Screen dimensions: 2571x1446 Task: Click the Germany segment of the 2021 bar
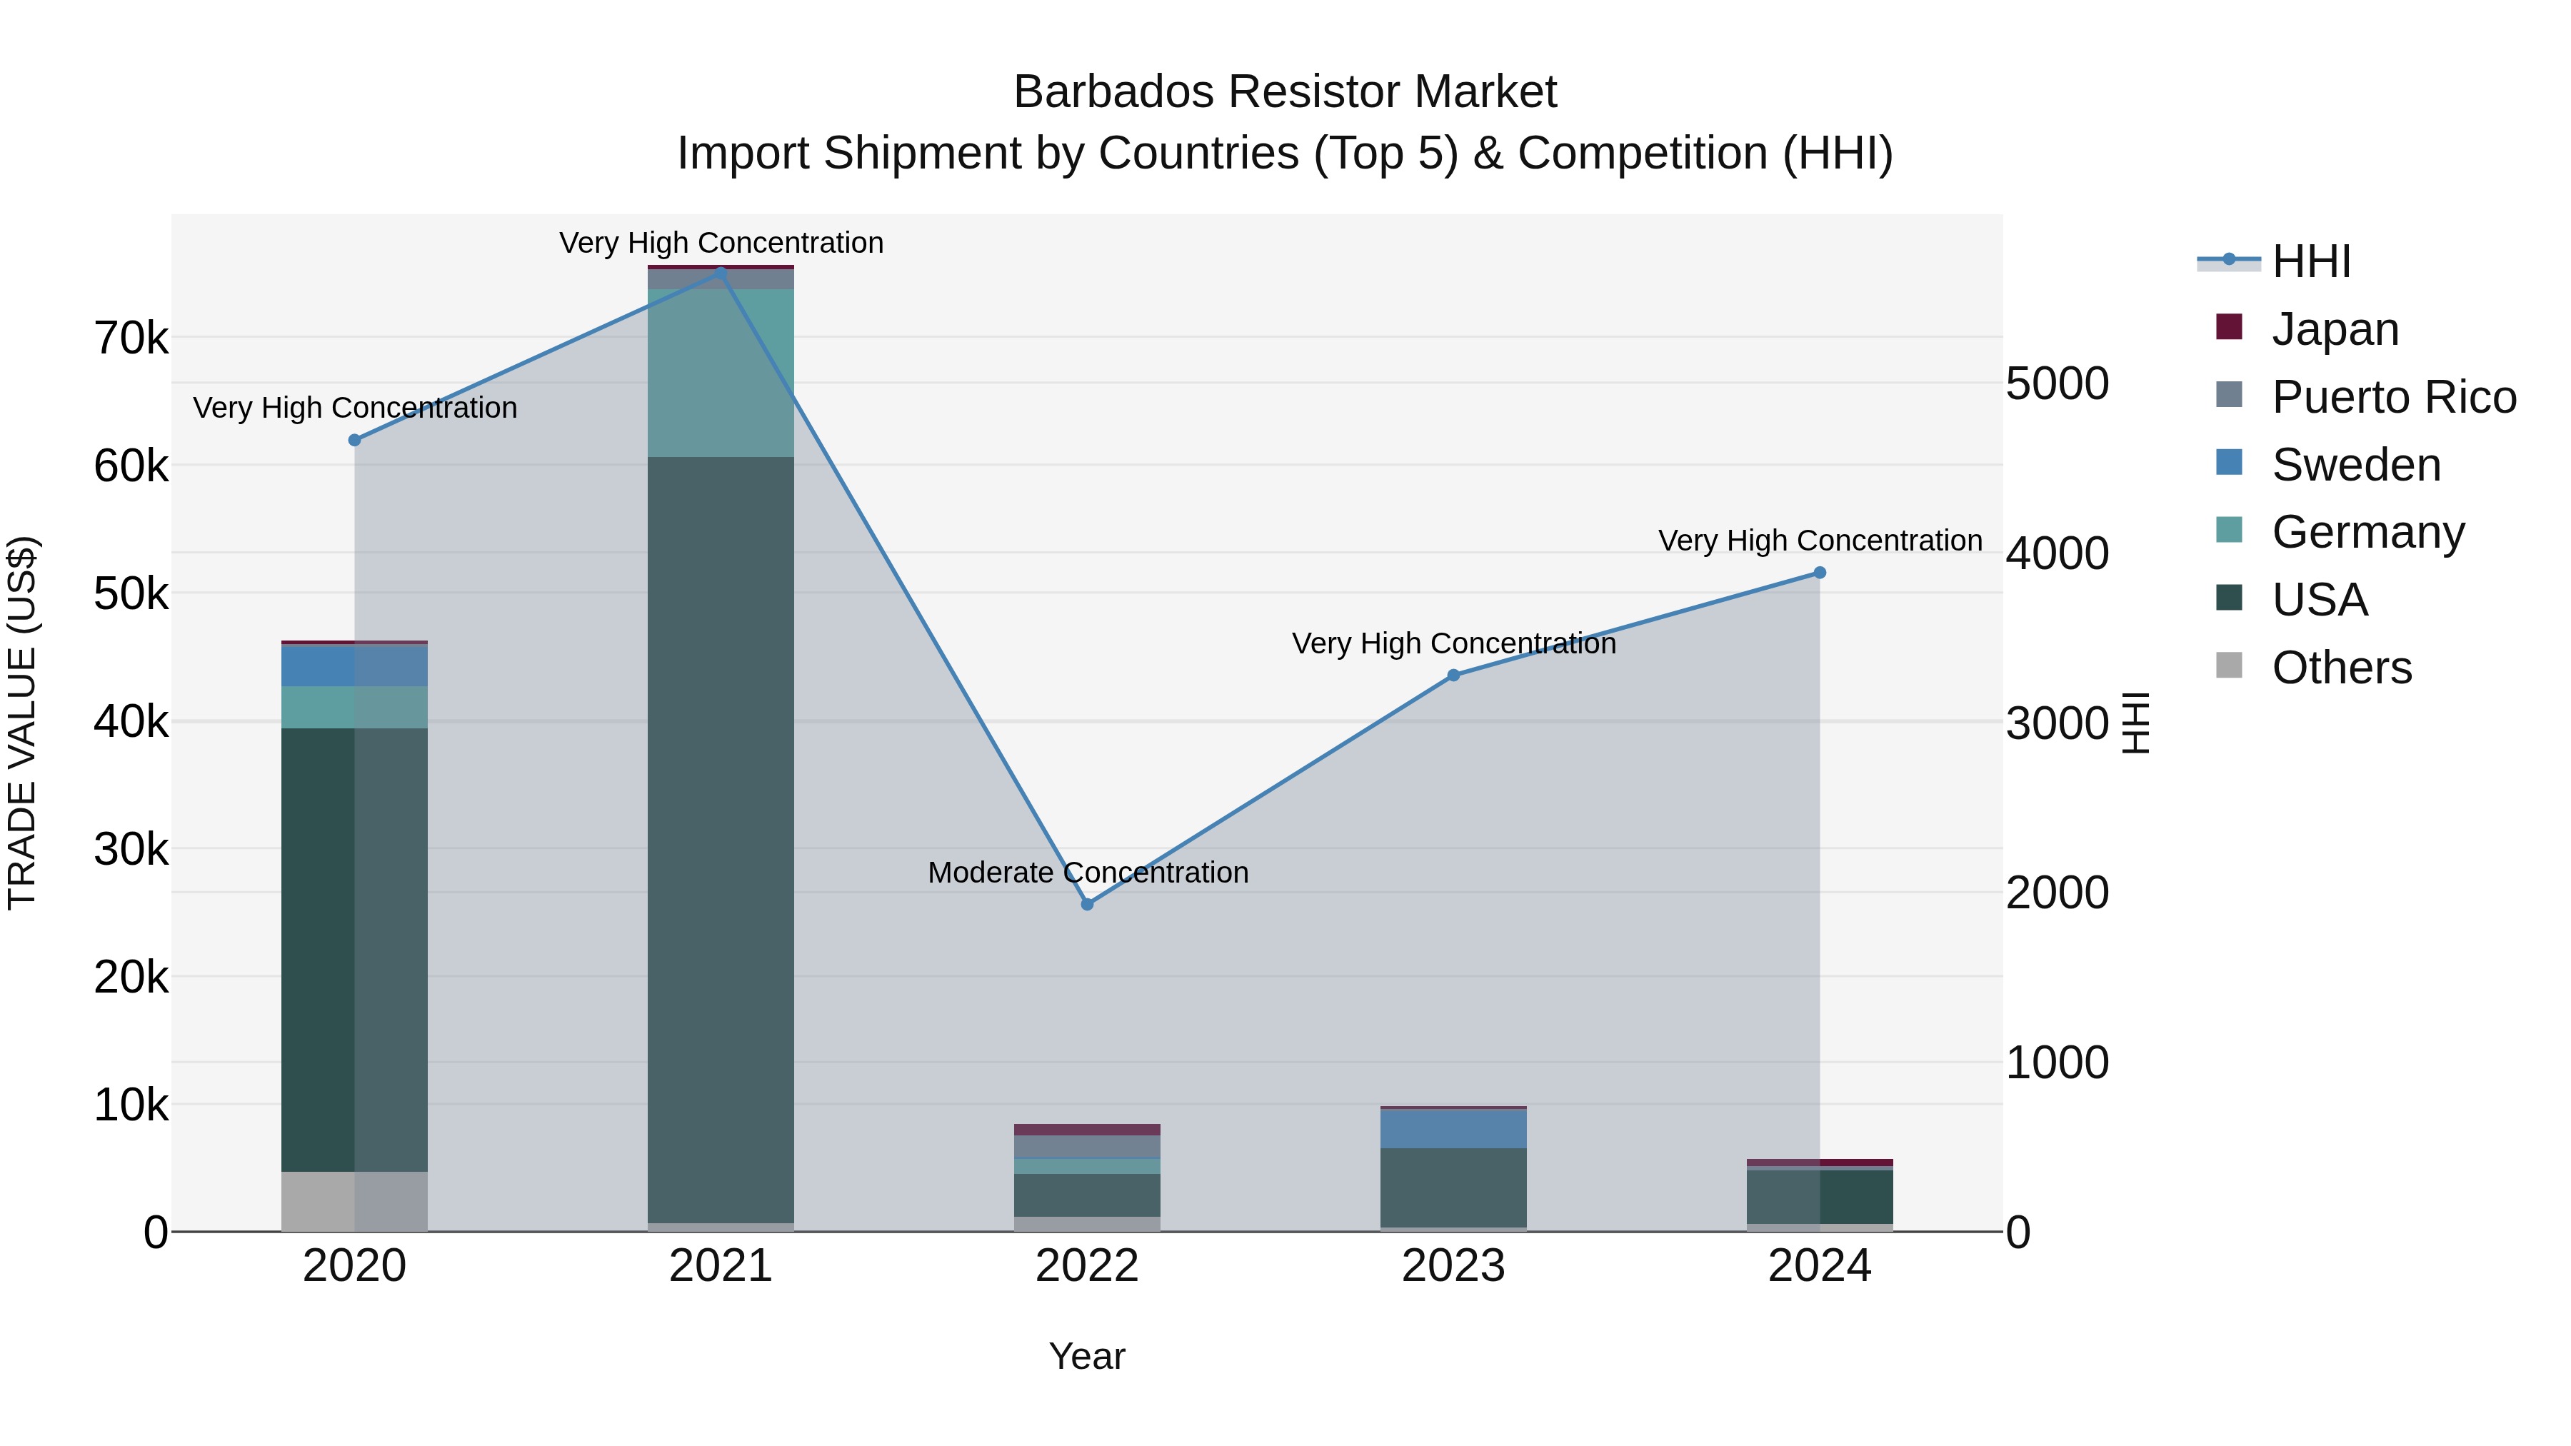tap(721, 373)
